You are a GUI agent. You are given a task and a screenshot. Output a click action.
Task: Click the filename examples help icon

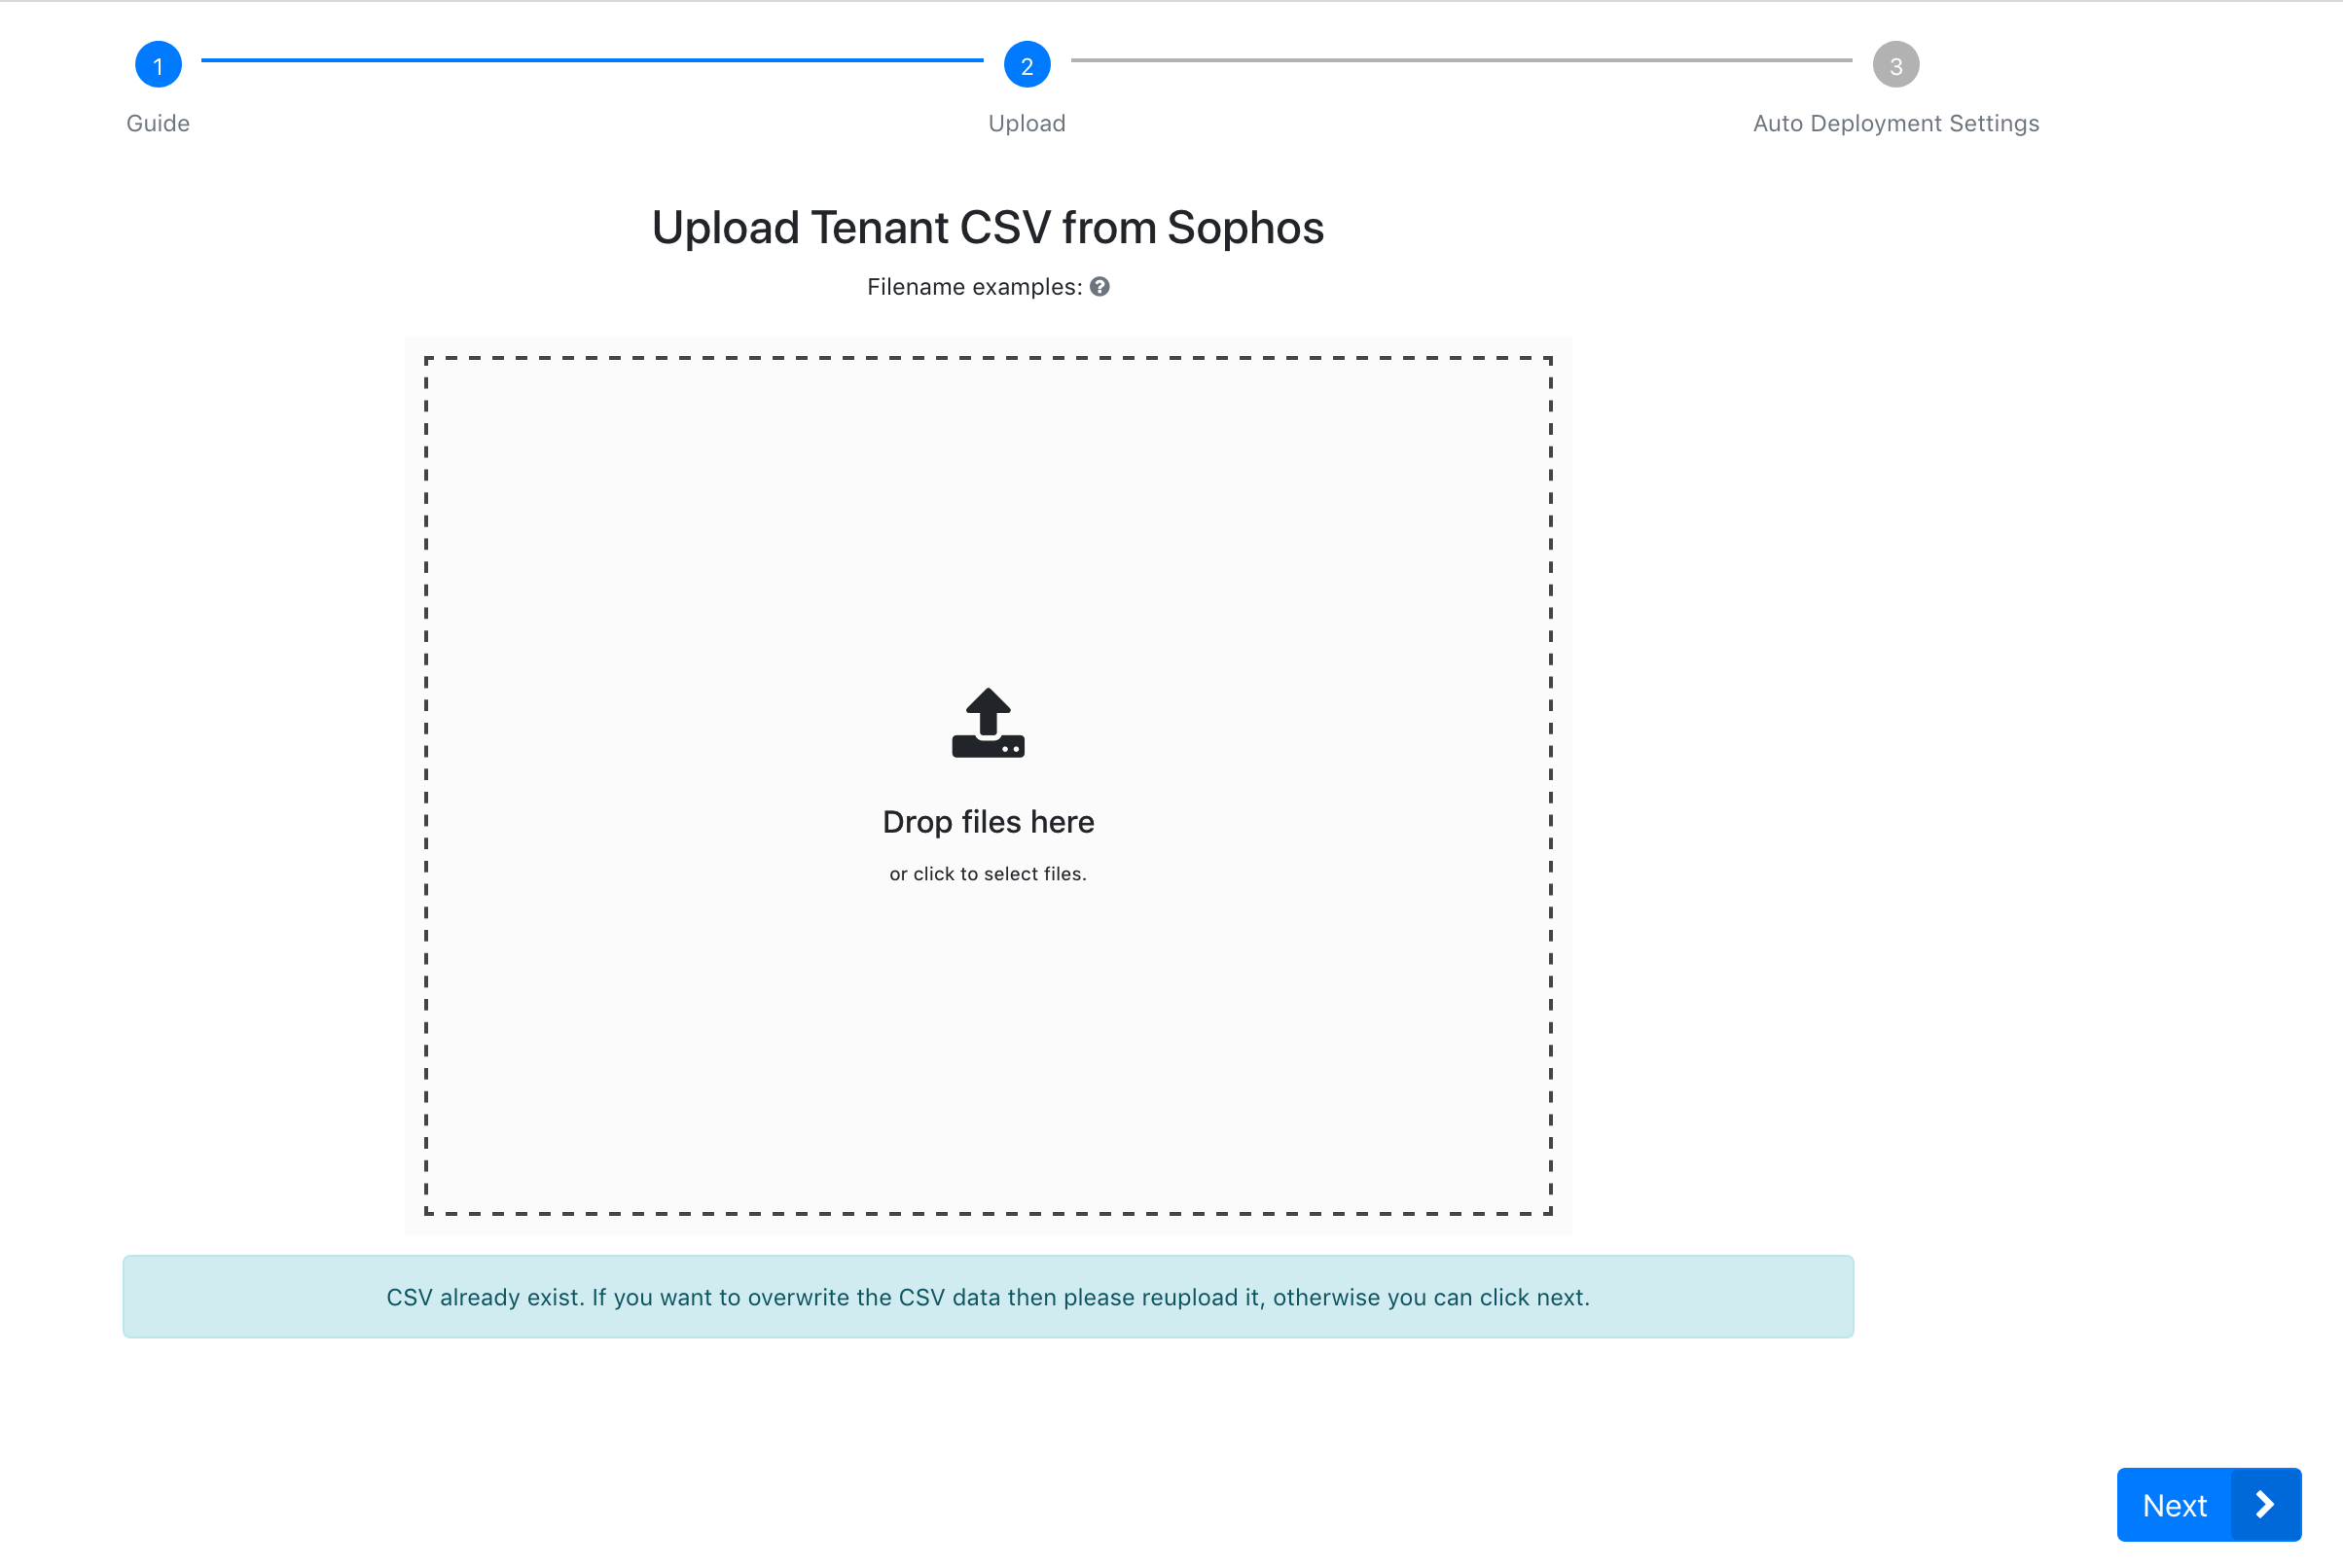pyautogui.click(x=1099, y=287)
